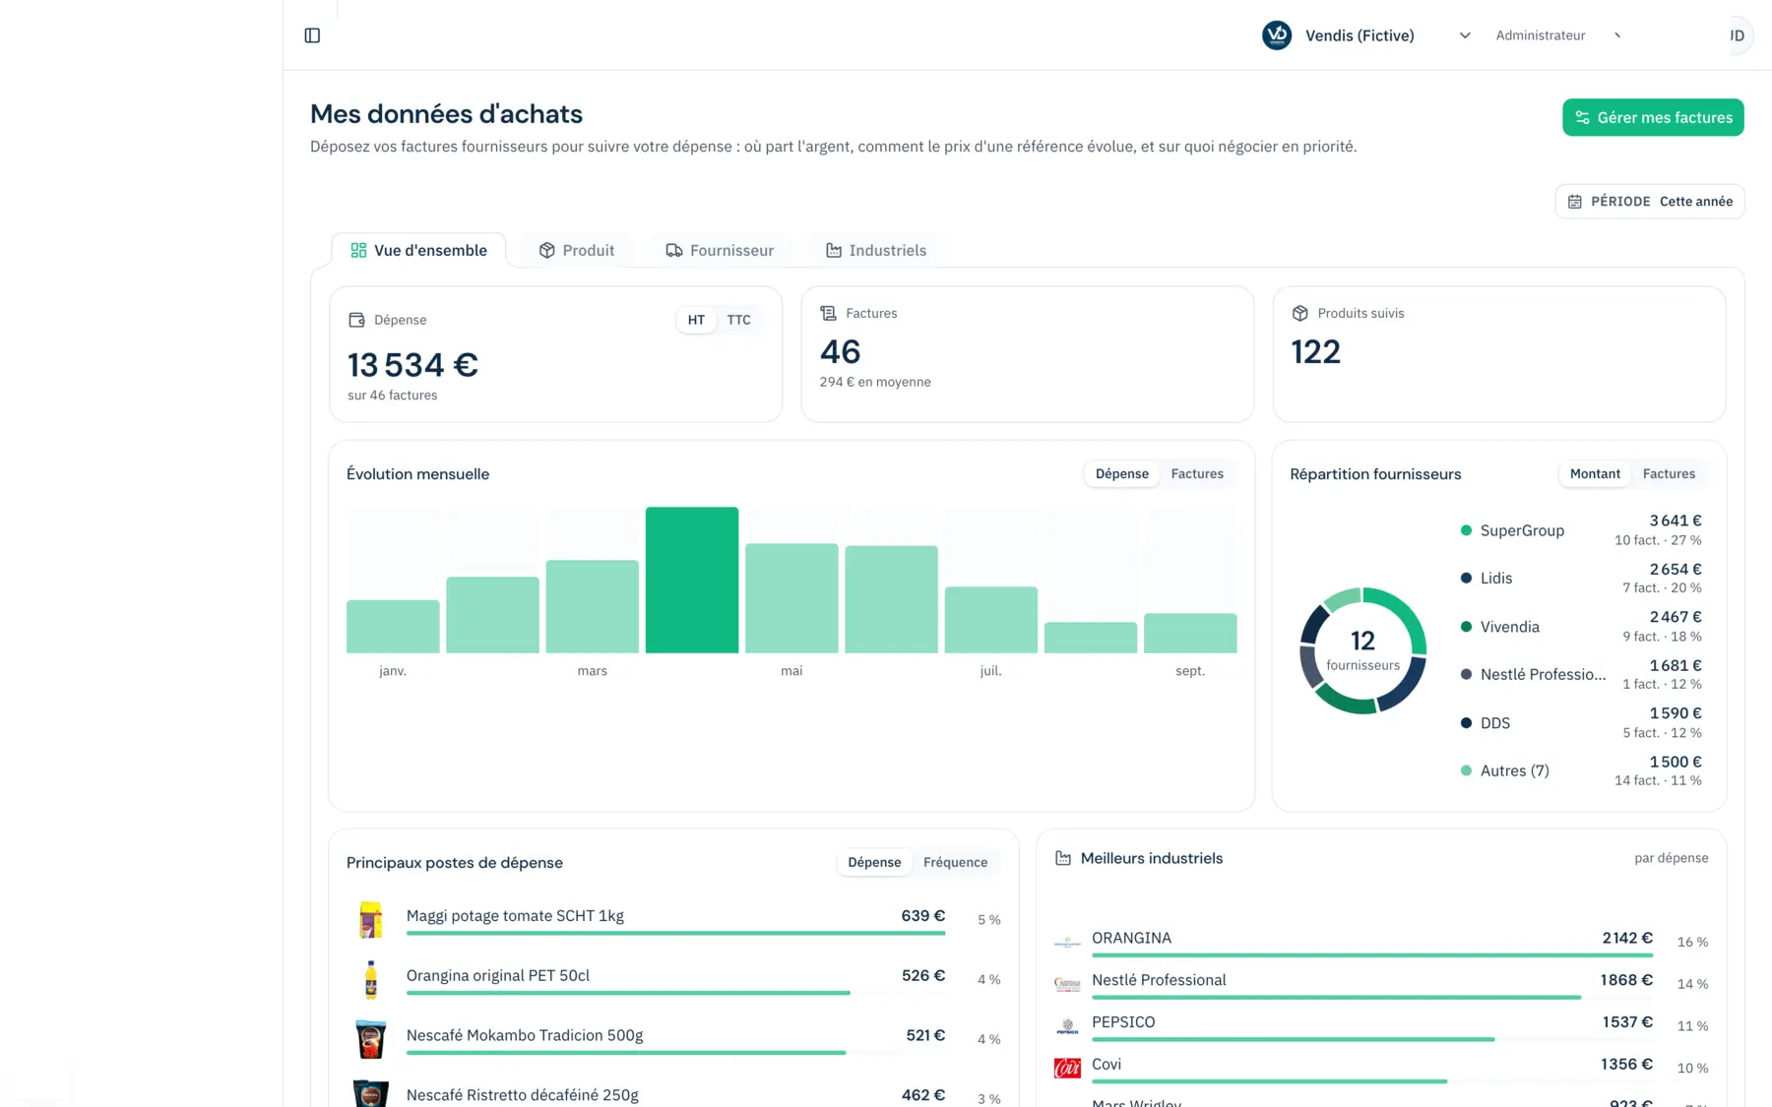Switch to the Produit tab

point(577,250)
